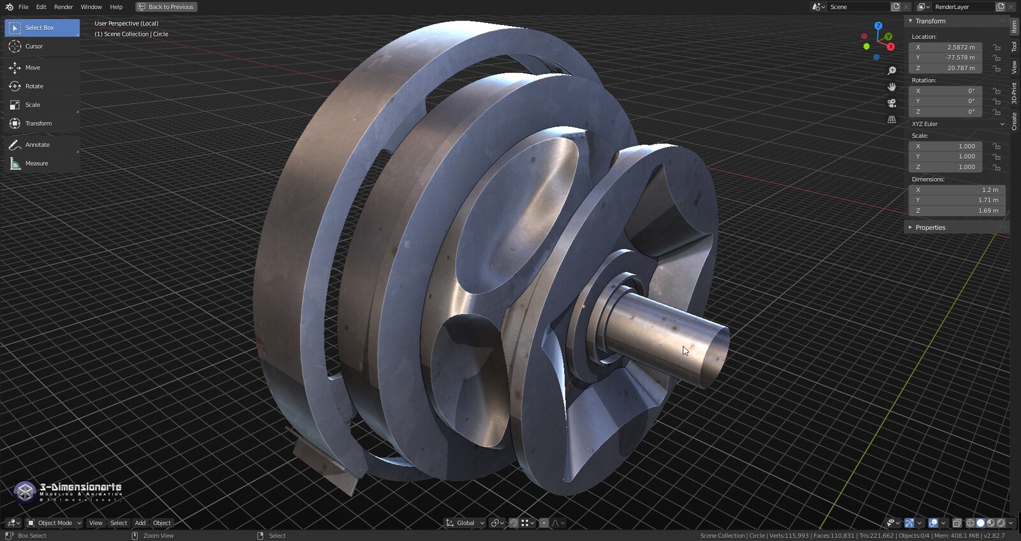1021x541 pixels.
Task: Click the Back to Previous button
Action: 167,6
